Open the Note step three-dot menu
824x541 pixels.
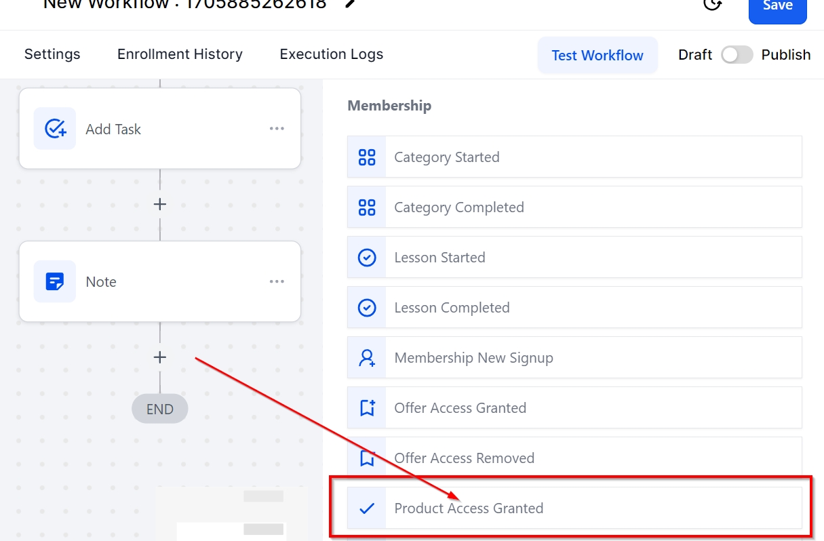(277, 281)
